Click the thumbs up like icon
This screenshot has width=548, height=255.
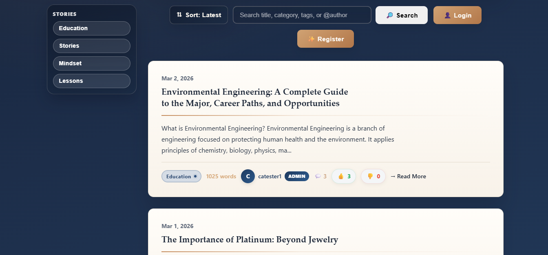341,176
